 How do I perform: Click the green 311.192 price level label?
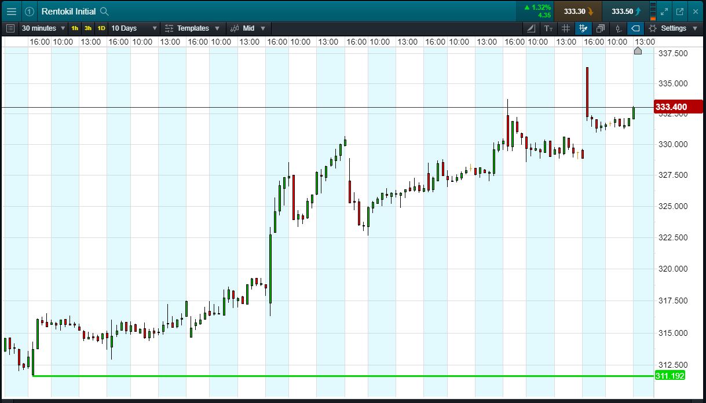point(670,376)
